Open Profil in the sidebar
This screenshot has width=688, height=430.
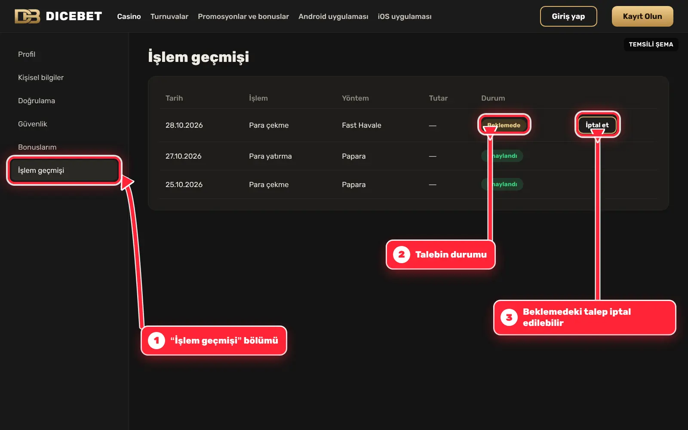coord(27,54)
